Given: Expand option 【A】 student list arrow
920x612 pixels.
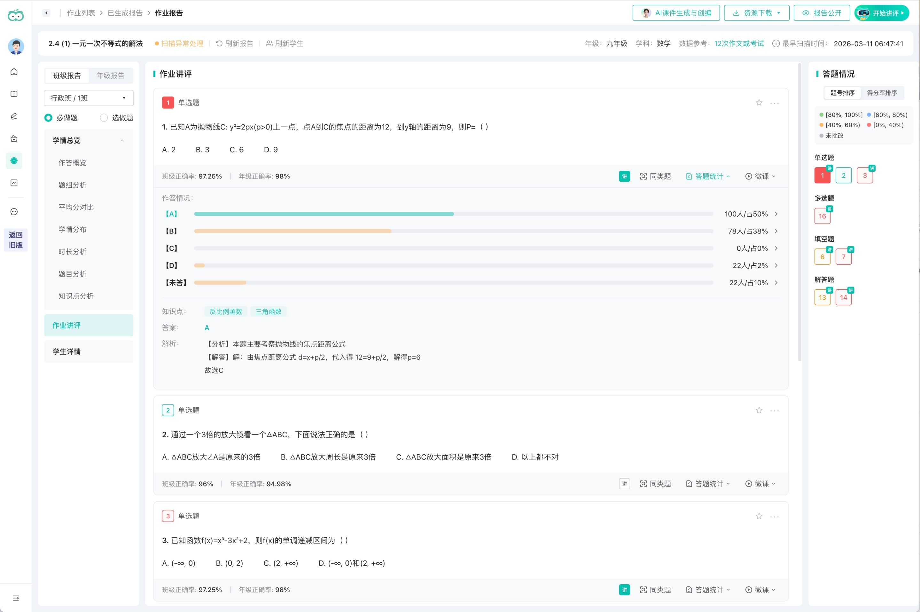Looking at the screenshot, I should (776, 214).
